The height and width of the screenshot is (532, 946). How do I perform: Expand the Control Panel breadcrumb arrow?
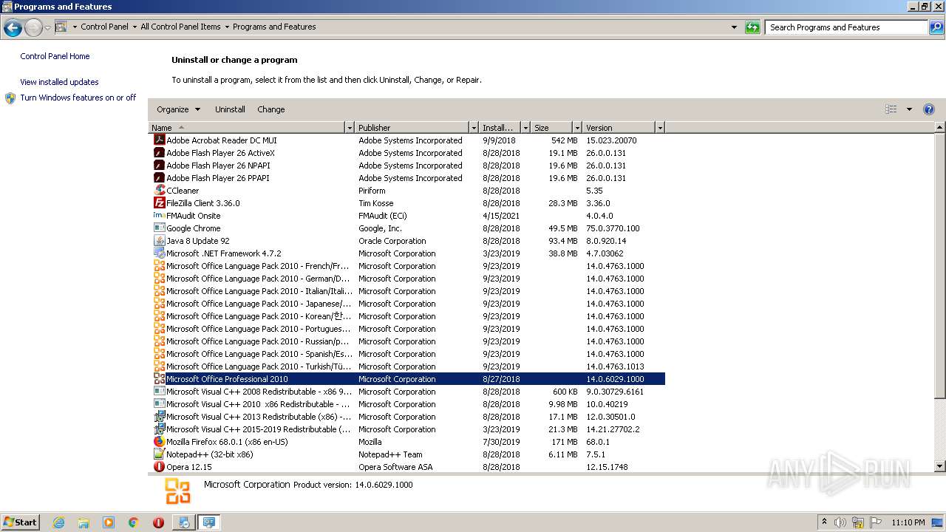point(135,27)
